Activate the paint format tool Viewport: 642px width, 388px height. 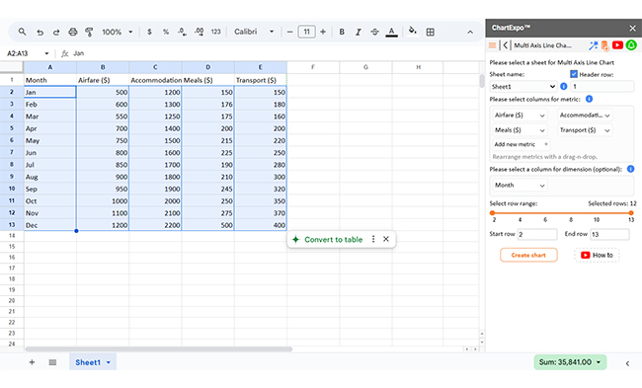pyautogui.click(x=89, y=32)
